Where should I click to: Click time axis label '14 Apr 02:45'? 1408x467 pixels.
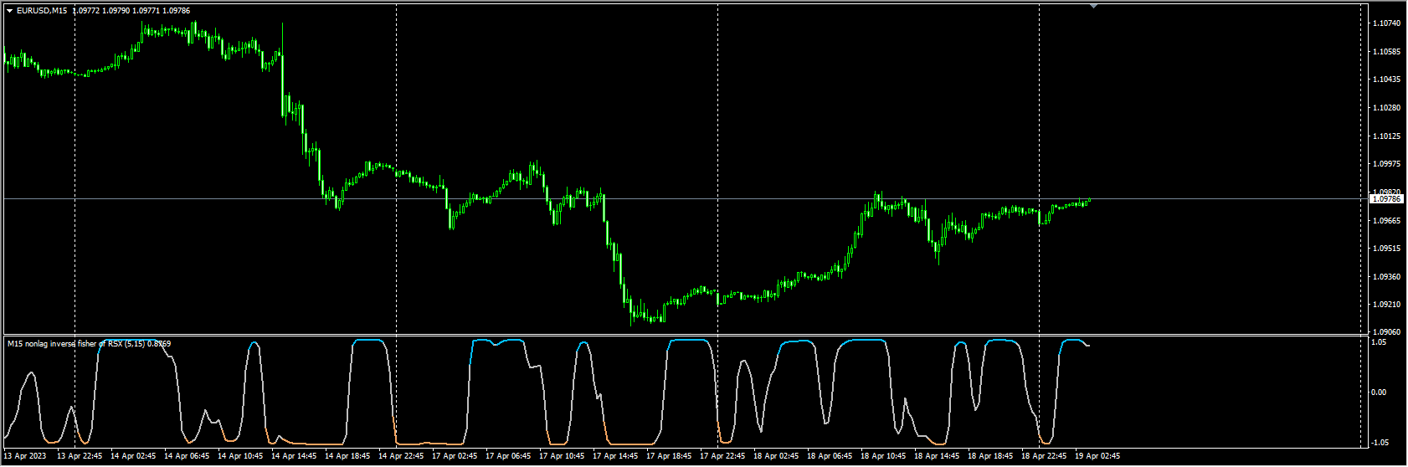[x=133, y=456]
